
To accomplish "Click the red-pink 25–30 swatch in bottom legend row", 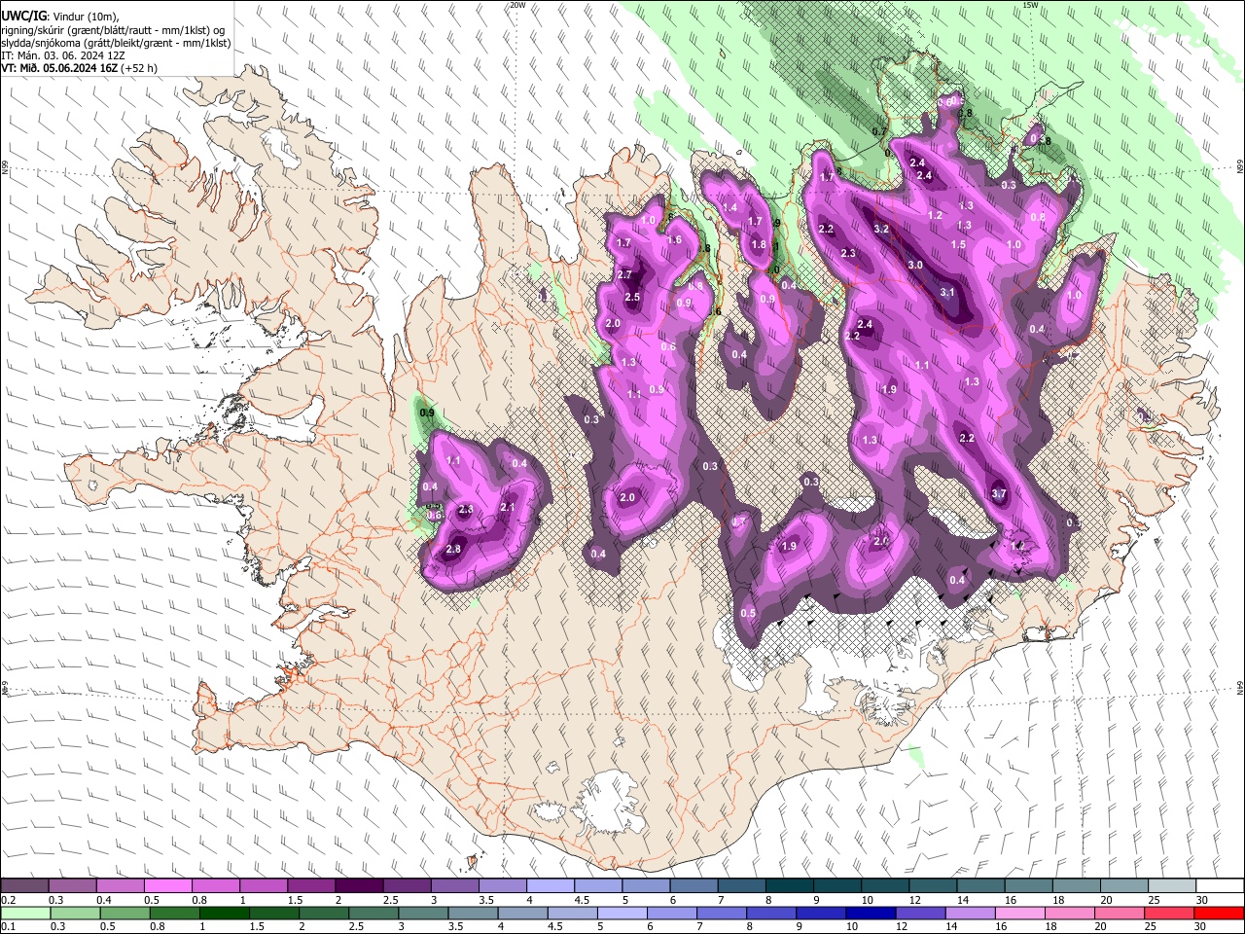I will [1169, 913].
